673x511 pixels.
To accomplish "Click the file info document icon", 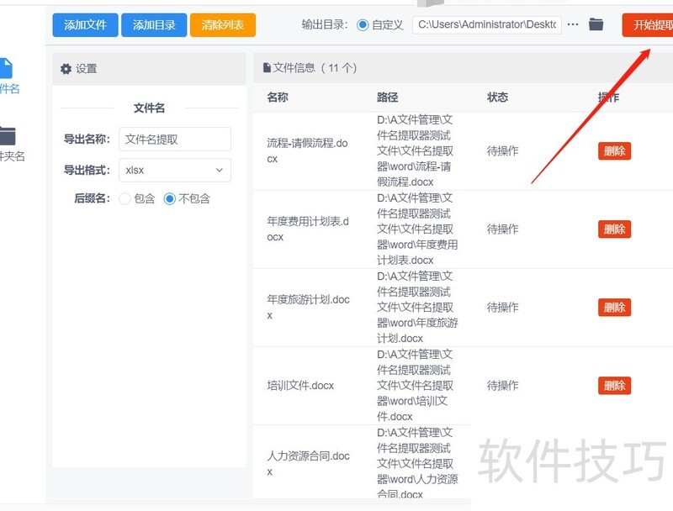I will (267, 68).
